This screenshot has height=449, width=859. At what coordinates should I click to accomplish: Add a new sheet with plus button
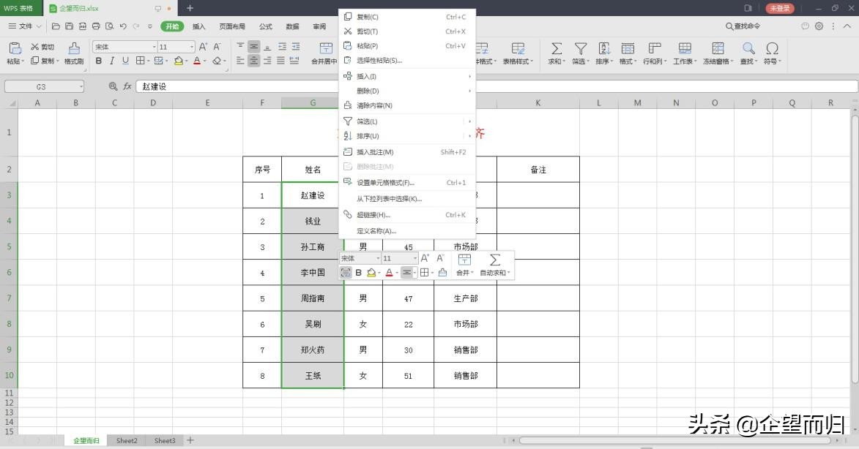[x=190, y=440]
